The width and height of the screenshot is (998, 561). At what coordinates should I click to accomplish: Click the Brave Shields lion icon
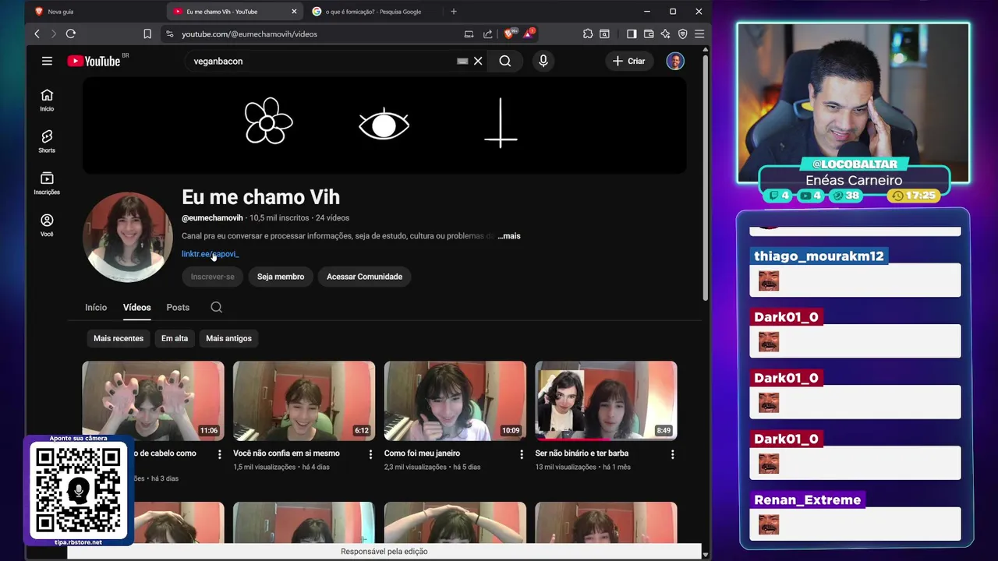508,34
